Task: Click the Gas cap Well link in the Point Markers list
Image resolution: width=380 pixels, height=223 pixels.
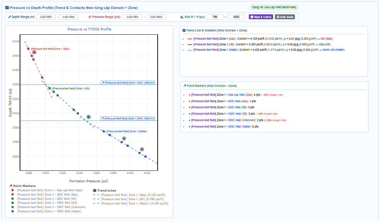Action: 236,95
